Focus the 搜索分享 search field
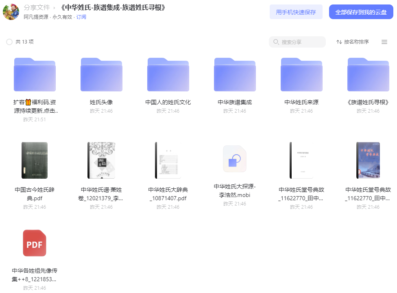Screen dimensions: 397x293 tap(297, 42)
